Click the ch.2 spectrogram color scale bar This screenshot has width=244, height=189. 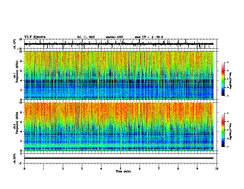223,130
